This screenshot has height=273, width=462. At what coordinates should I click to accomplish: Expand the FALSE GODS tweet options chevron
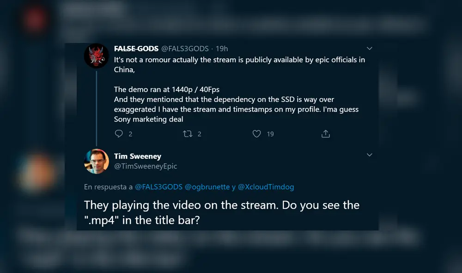(x=369, y=49)
